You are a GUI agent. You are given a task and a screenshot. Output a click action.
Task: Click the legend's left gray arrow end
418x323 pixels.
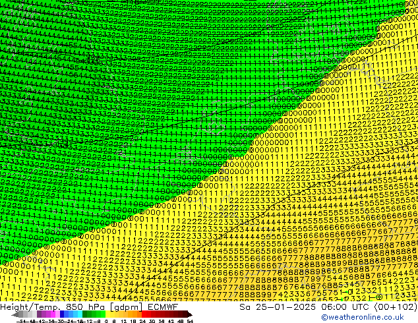click(15, 314)
